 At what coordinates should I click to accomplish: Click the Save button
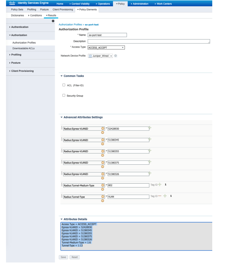63,257
